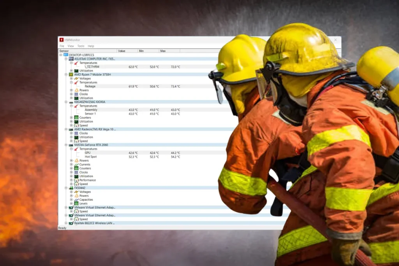Open the View menu
The image size is (399, 266).
(71, 46)
